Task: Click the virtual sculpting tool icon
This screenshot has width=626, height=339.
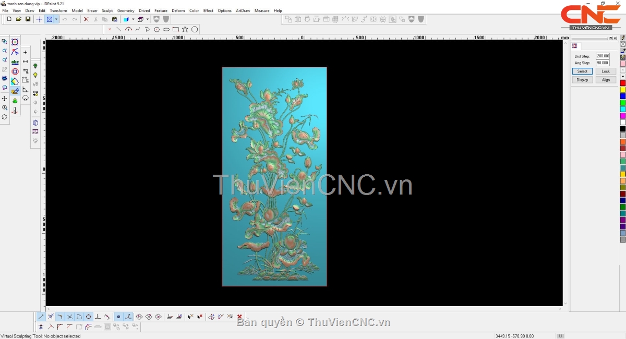Action: [x=15, y=91]
